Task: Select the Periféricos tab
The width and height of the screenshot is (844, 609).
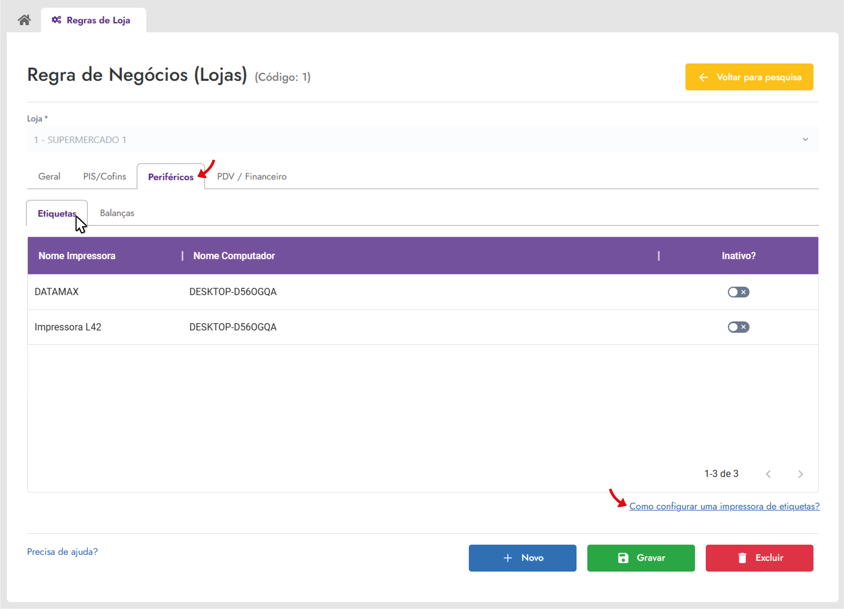Action: [x=171, y=177]
